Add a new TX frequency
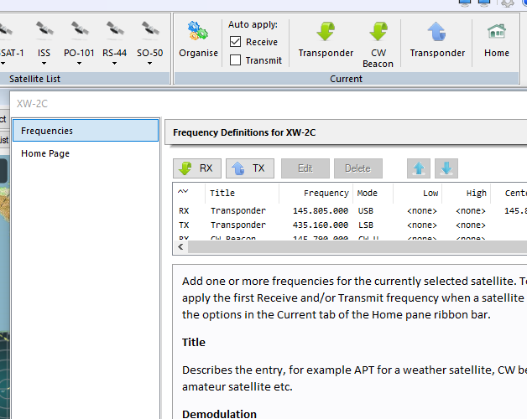The width and height of the screenshot is (527, 419). (x=250, y=168)
